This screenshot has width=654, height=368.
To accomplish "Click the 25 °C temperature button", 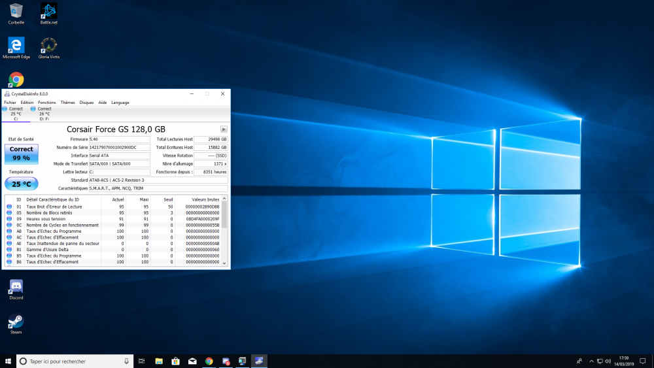I will (21, 184).
